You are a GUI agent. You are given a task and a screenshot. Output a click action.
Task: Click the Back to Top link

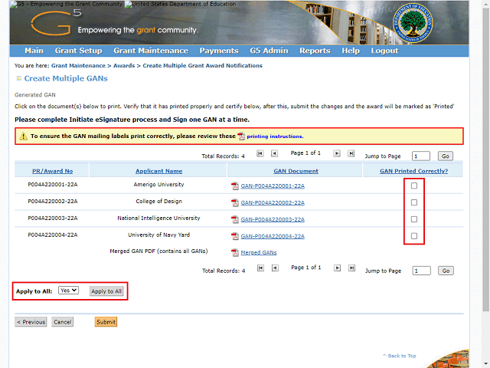coord(400,356)
